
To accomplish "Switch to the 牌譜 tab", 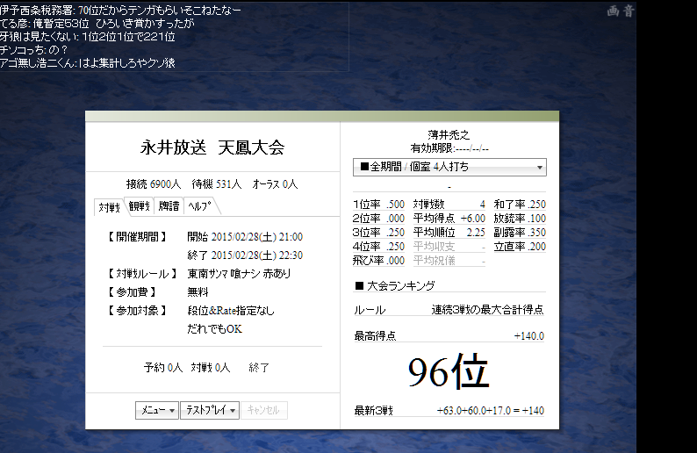I will coord(169,206).
